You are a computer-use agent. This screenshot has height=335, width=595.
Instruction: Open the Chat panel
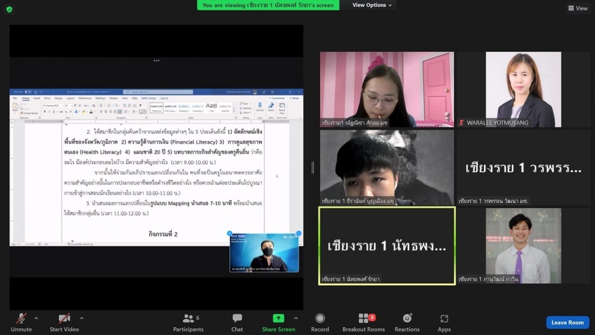click(x=237, y=323)
